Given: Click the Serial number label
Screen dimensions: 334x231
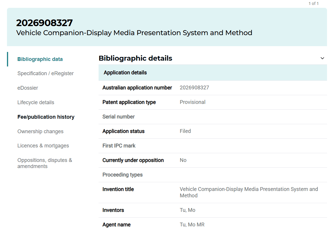Looking at the screenshot, I should pos(118,117).
